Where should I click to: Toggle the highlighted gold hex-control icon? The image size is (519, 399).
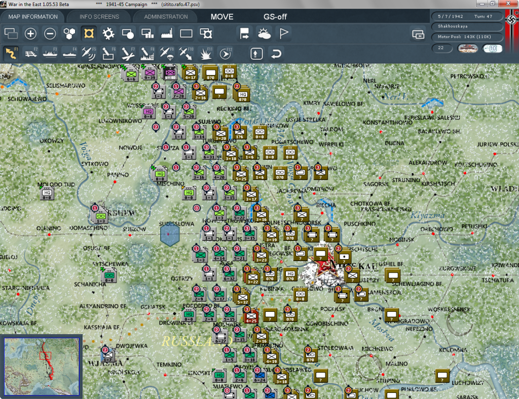pos(89,33)
